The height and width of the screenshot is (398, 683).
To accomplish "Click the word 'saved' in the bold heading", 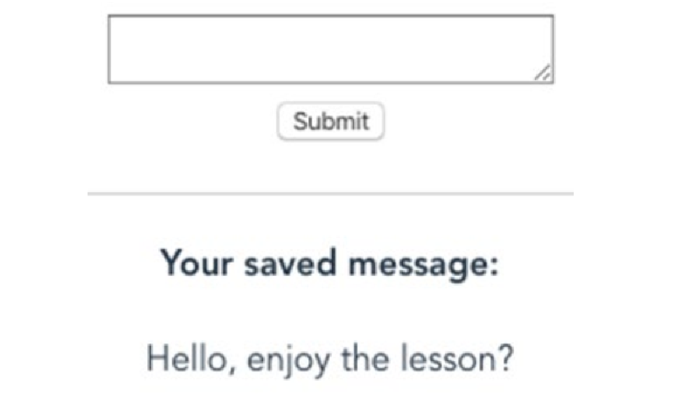I will (x=290, y=263).
